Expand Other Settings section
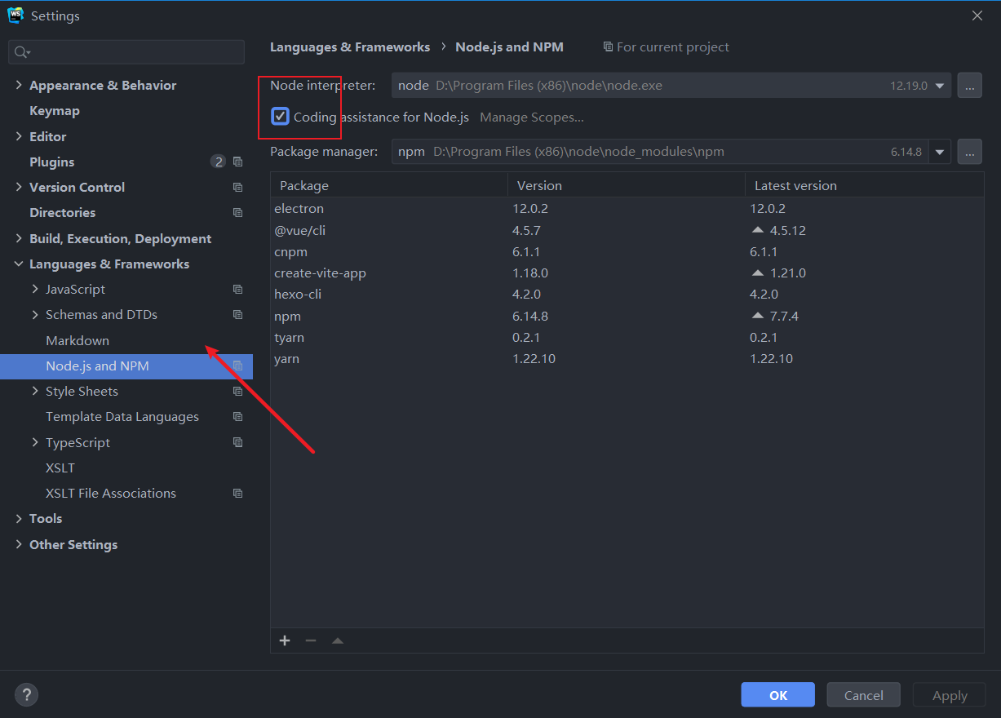Viewport: 1001px width, 718px height. pyautogui.click(x=19, y=544)
